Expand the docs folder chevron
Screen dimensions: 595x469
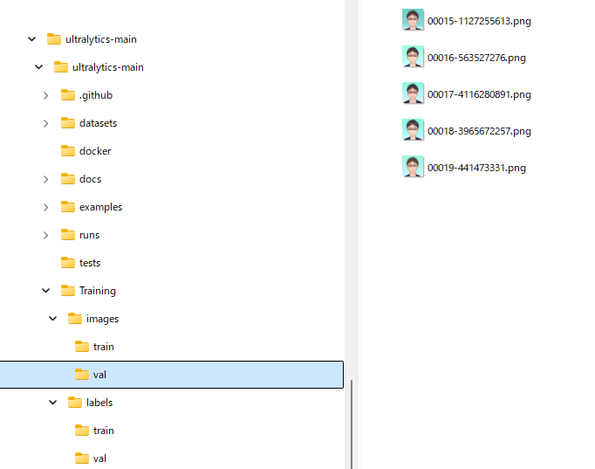46,179
